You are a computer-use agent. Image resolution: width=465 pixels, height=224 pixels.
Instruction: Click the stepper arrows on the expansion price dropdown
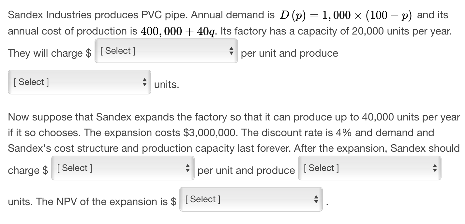pos(188,168)
